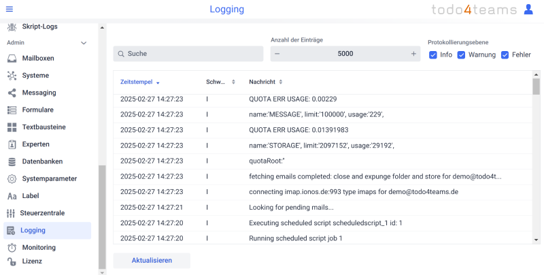Click the Logging sidebar icon
This screenshot has width=544, height=275.
click(x=11, y=230)
